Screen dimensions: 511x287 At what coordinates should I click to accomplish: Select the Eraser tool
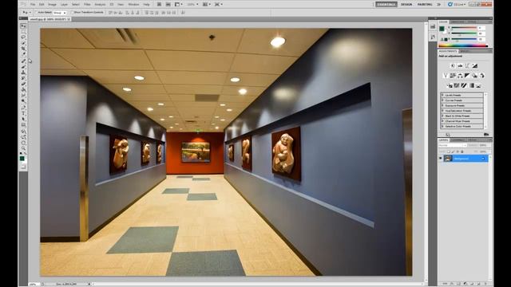tap(23, 84)
